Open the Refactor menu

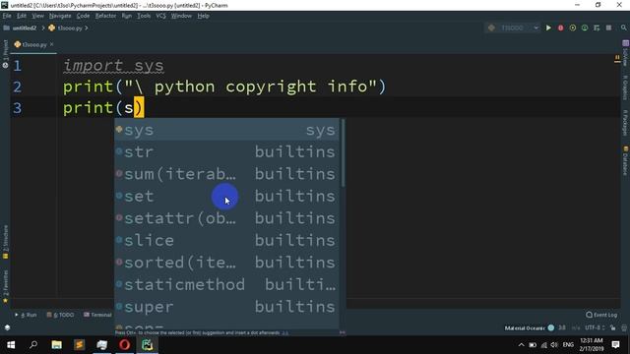click(105, 16)
